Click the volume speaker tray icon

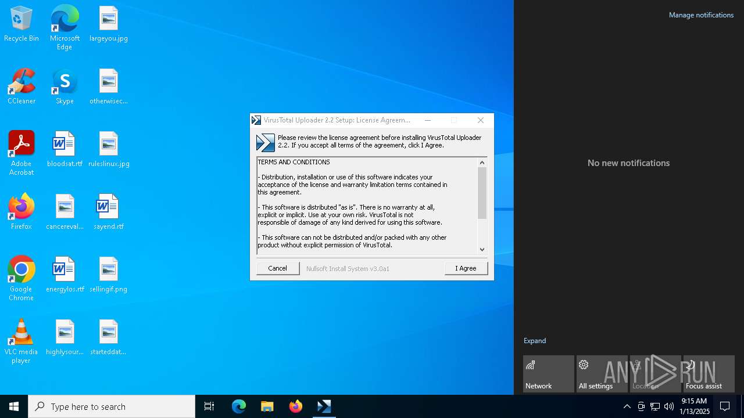tap(669, 406)
